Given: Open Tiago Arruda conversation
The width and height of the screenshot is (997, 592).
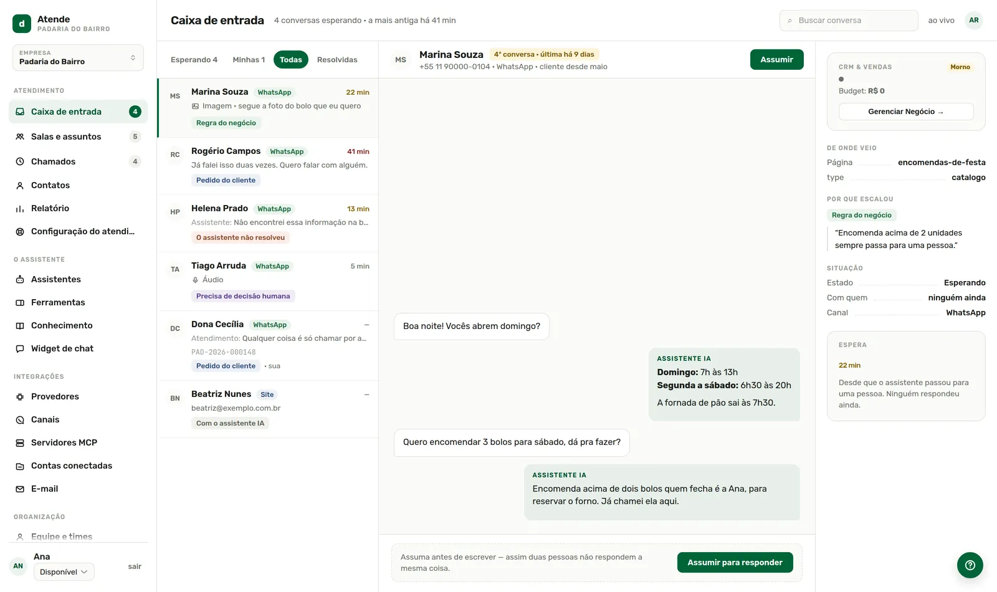Looking at the screenshot, I should coord(268,281).
